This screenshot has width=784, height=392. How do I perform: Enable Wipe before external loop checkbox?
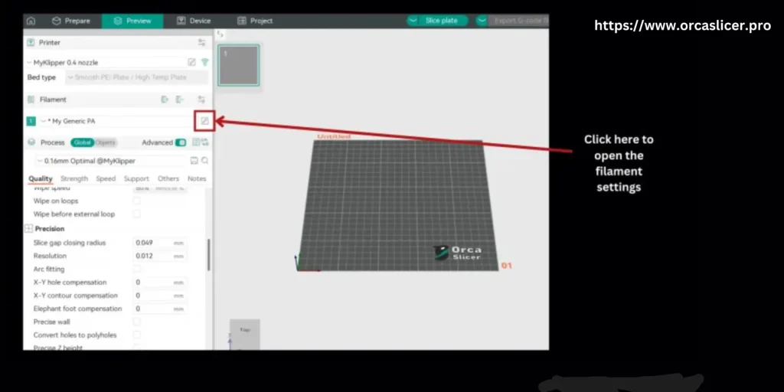pyautogui.click(x=136, y=214)
